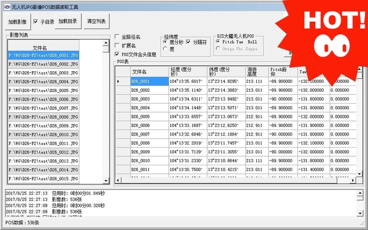
Task: Select D26_0012.JPG in the image list
Action: [x=43, y=152]
